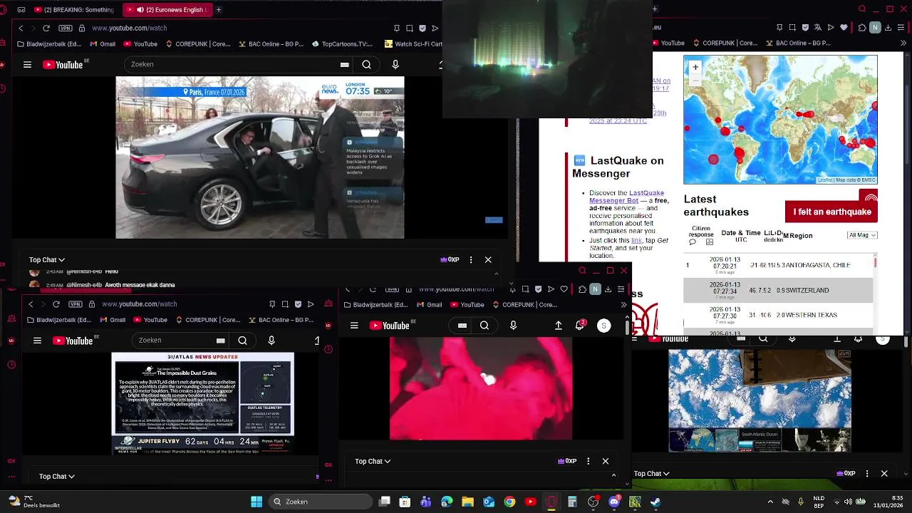Image resolution: width=912 pixels, height=513 pixels.
Task: Show more bookmarks chevron in red video browser
Action: tap(624, 305)
